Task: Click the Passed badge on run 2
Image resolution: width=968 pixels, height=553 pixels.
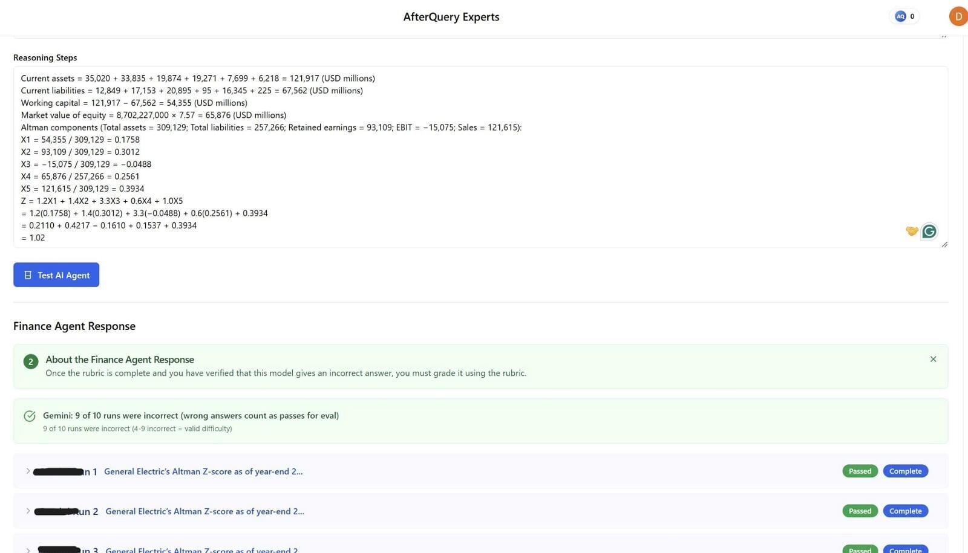Action: click(x=860, y=511)
